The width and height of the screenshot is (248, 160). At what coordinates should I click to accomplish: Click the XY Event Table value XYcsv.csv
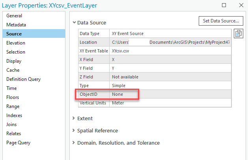(120, 51)
